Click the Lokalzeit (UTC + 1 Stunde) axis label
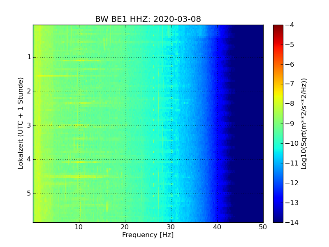This screenshot has height=247, width=329. click(x=20, y=123)
